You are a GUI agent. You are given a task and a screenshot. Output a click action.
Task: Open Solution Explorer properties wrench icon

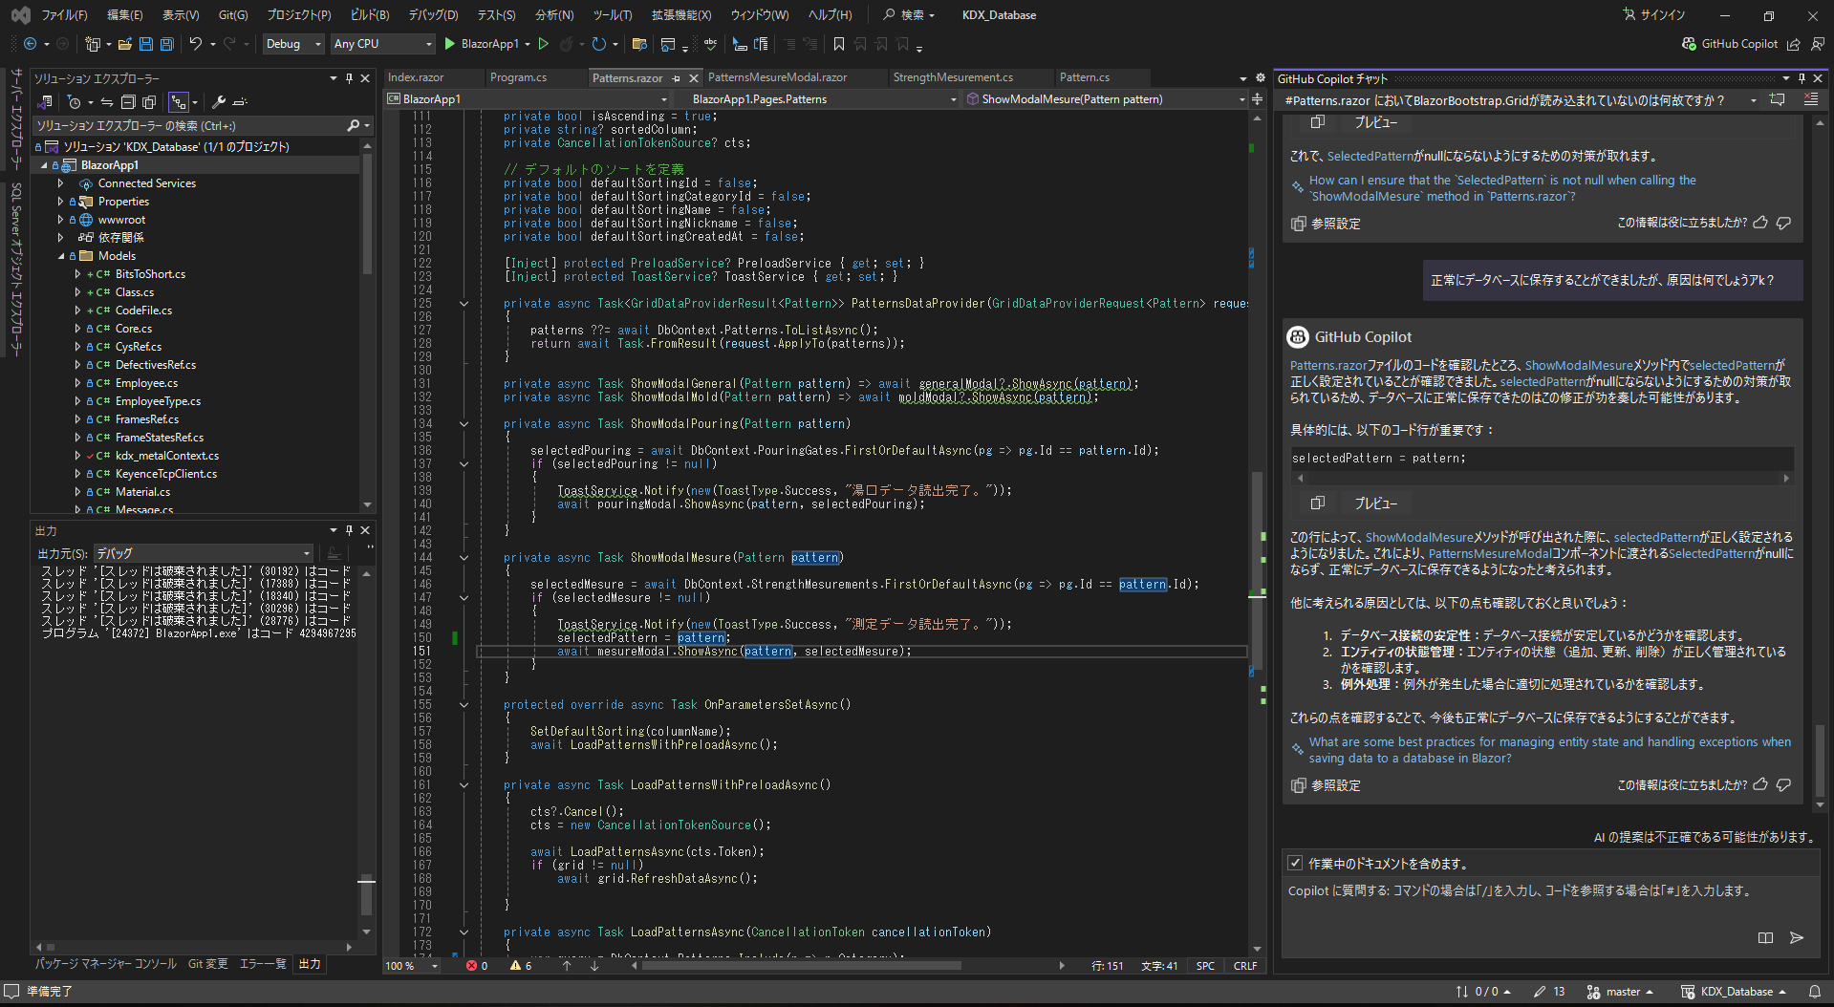tap(219, 102)
